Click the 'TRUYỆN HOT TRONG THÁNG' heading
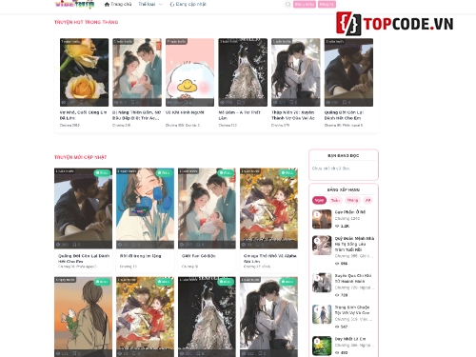 (x=87, y=22)
